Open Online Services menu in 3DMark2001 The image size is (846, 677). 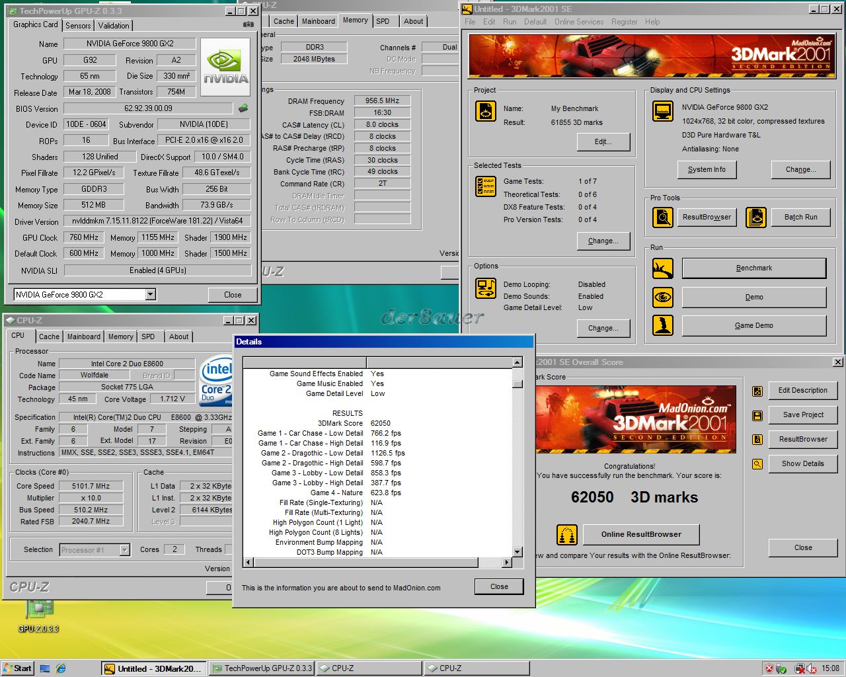coord(579,22)
